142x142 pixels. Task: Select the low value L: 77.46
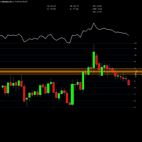click(x=74, y=9)
